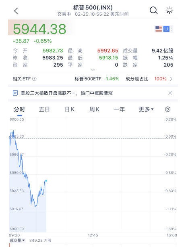Switch to the 日K tab
This screenshot has width=186, height=247.
pos(70,109)
